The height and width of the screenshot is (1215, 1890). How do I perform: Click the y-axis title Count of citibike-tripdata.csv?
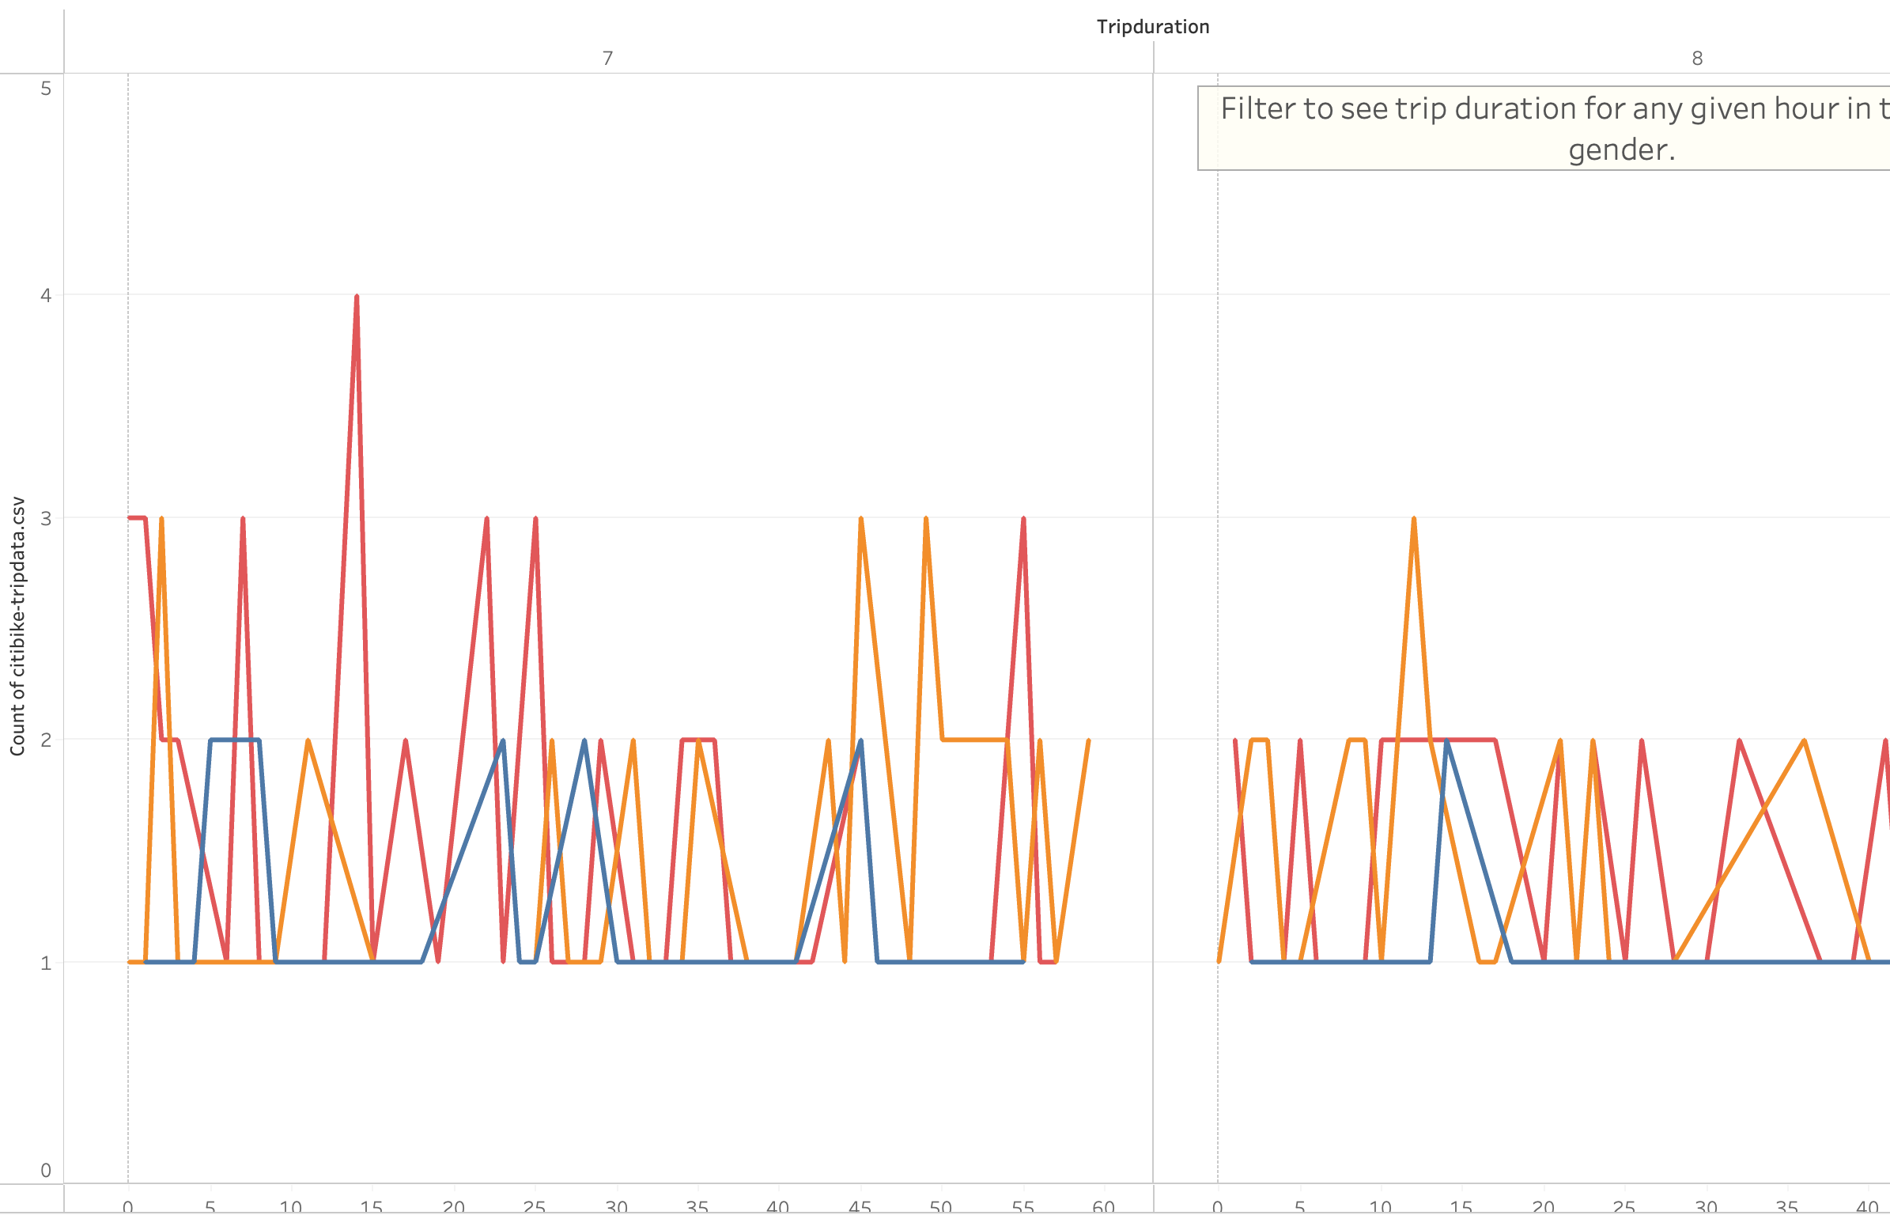(x=17, y=626)
